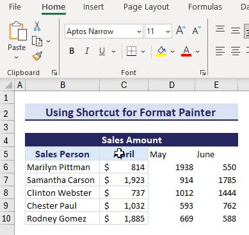Click the 'May' cell
The width and height of the screenshot is (249, 235).
click(x=172, y=154)
